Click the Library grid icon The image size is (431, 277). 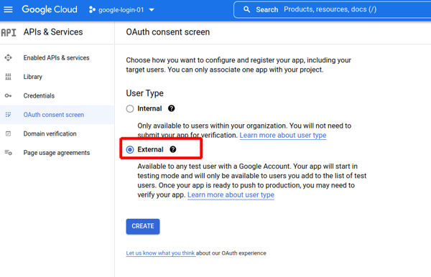(8, 77)
